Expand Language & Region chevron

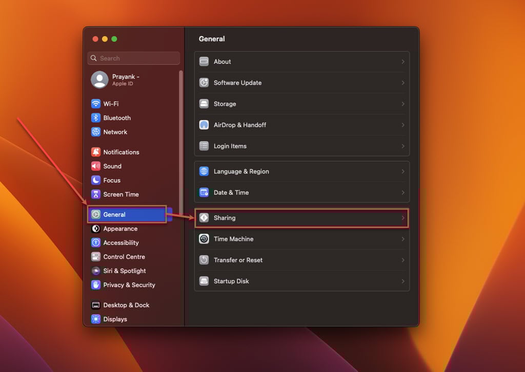403,171
